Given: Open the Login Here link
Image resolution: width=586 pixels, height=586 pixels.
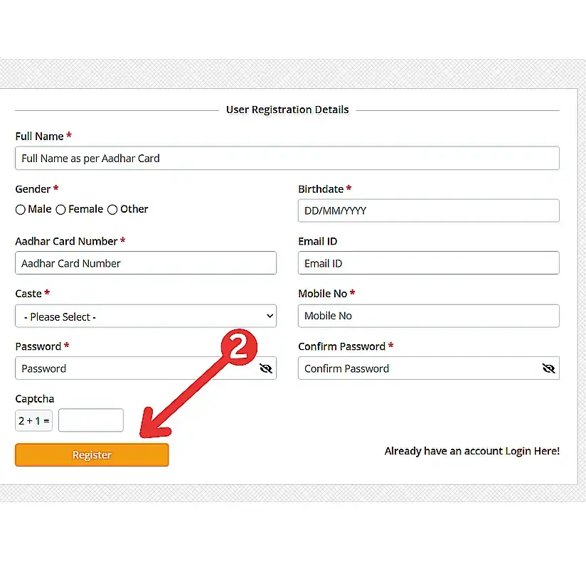Looking at the screenshot, I should click(532, 451).
